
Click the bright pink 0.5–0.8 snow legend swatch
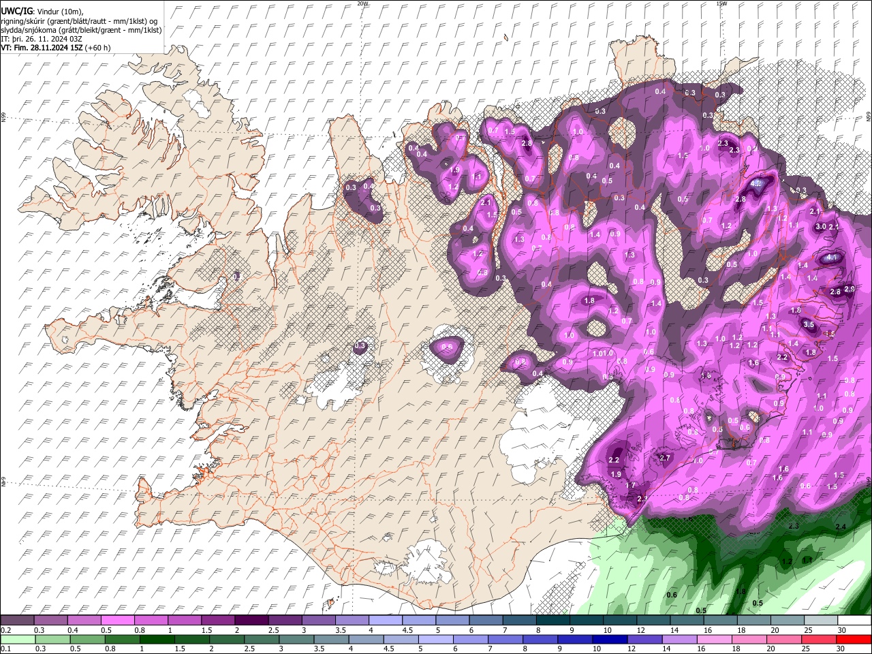click(x=117, y=620)
